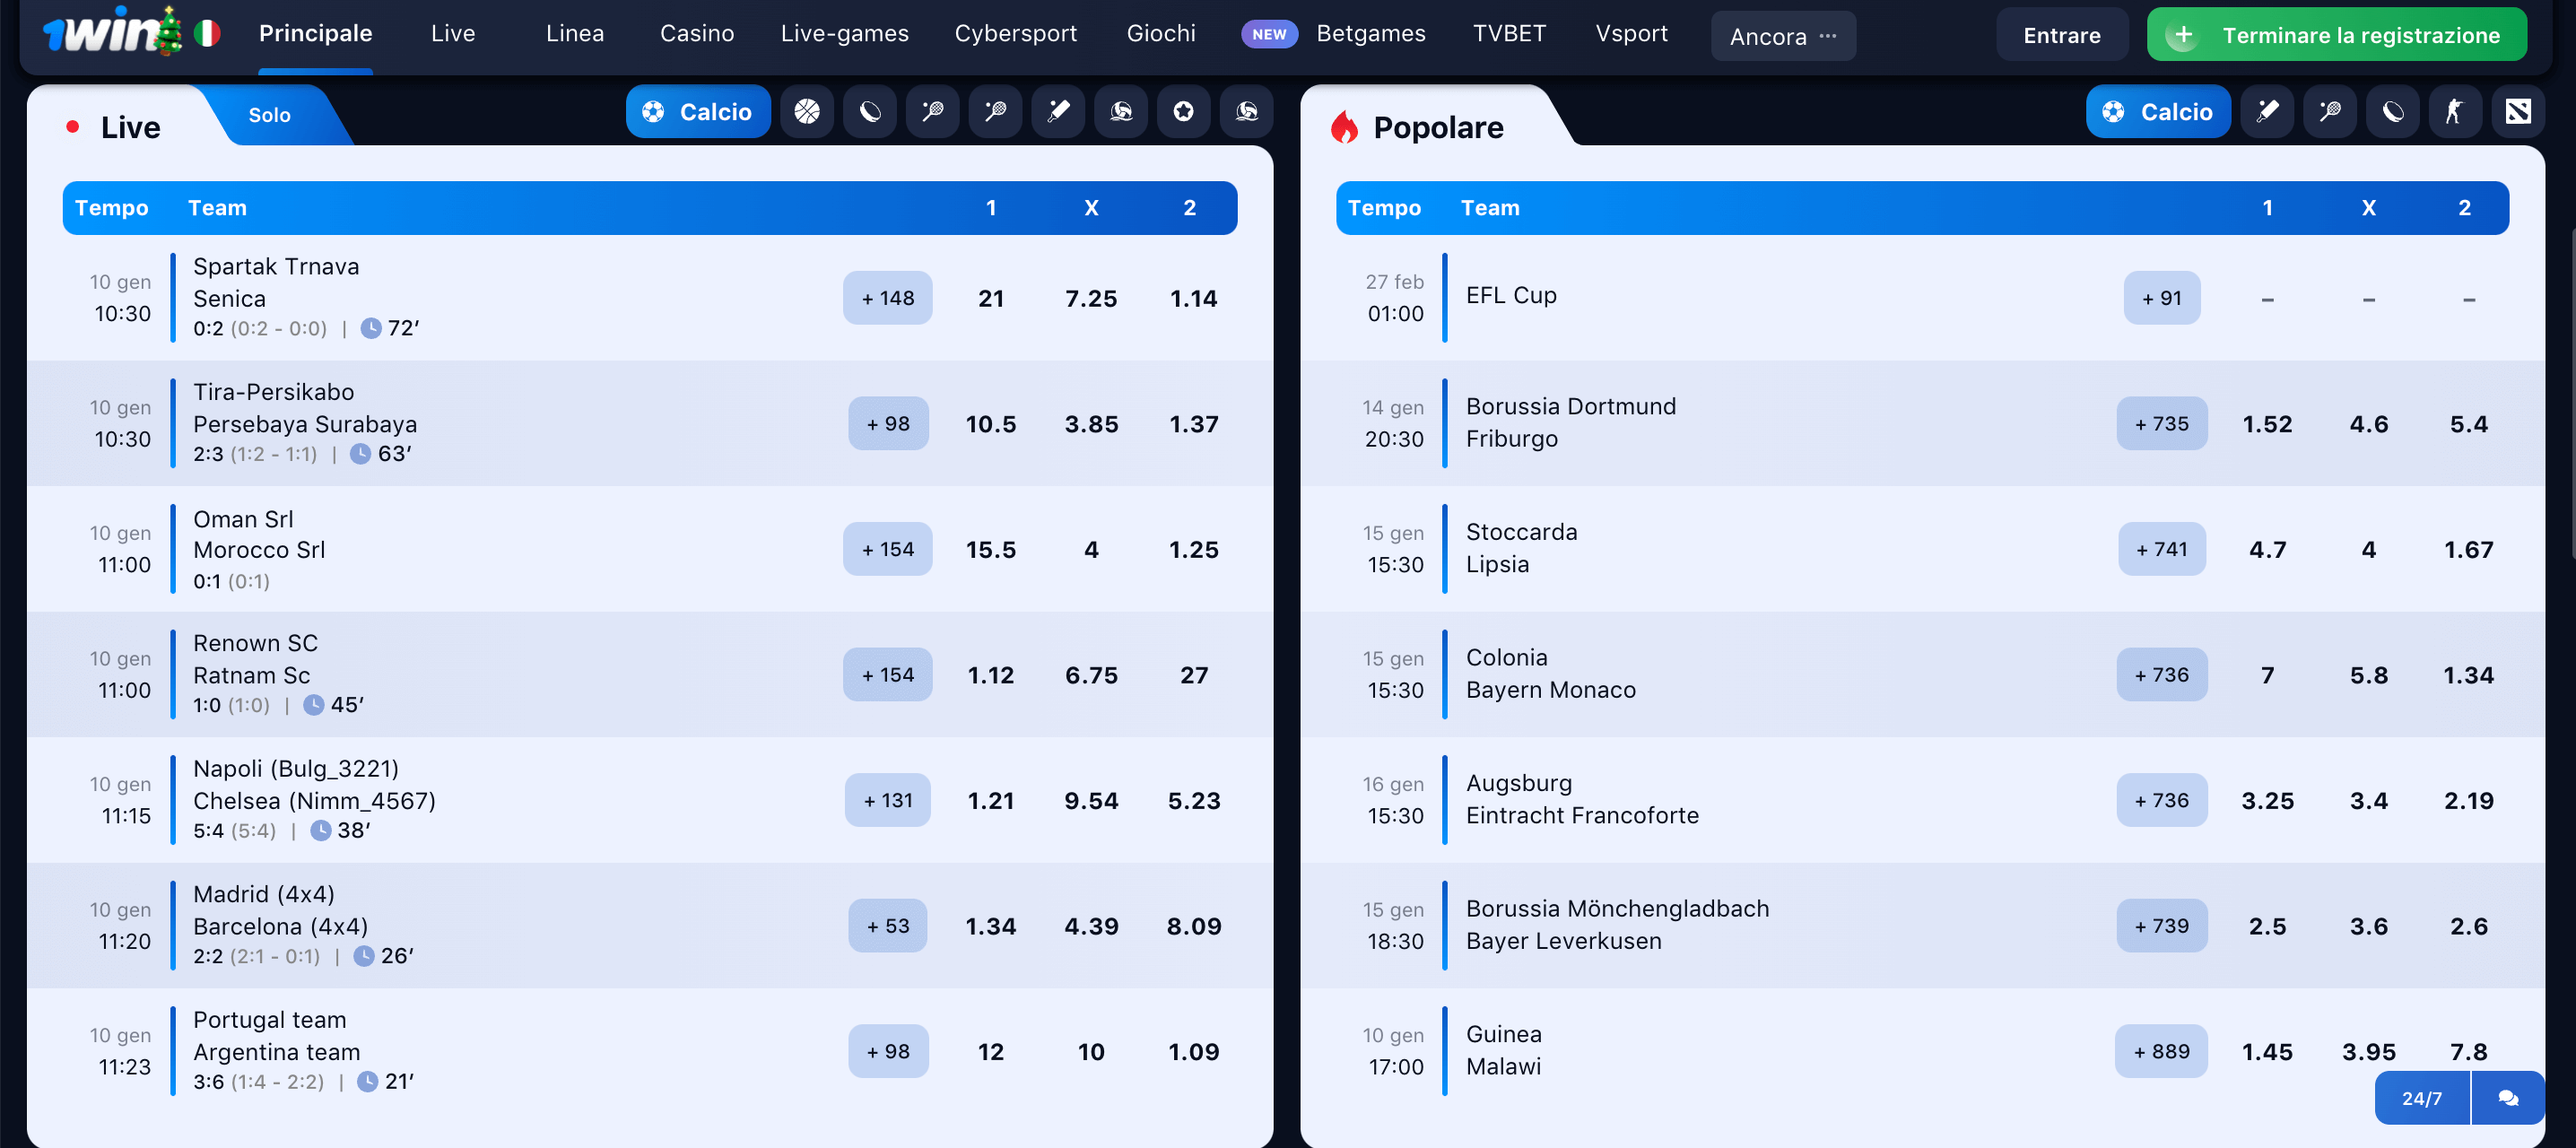Click the 1win logo
2576x1148 pixels.
[113, 32]
